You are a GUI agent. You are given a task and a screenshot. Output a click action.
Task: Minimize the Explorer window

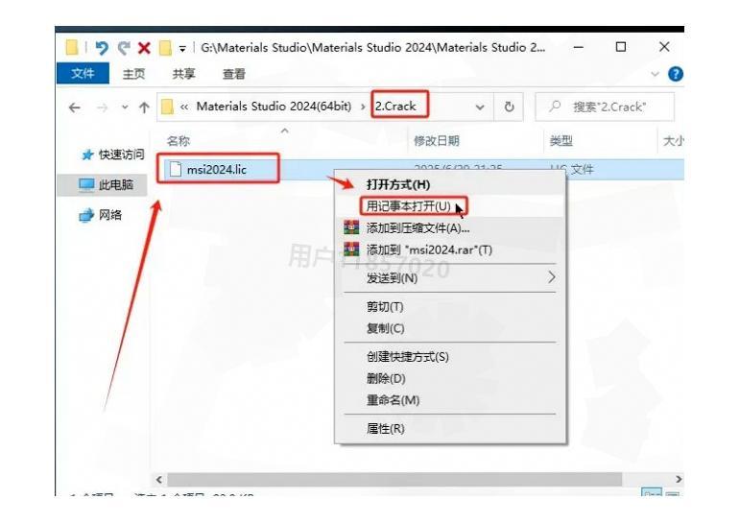578,47
